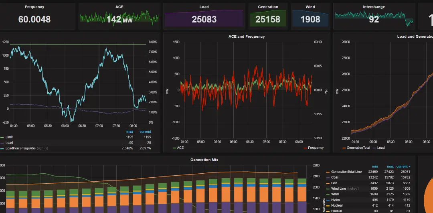
Task: Open the Frequency stat panel title
Action: (34, 7)
